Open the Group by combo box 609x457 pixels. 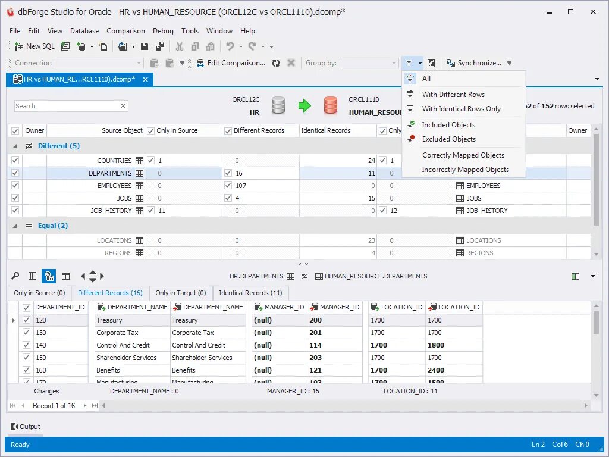click(x=369, y=63)
